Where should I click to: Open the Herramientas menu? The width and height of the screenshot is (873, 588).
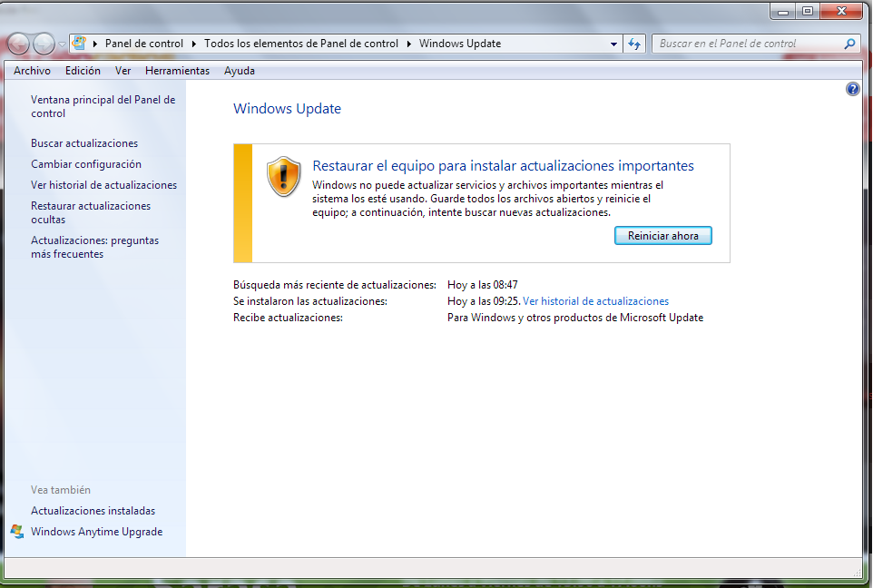pos(178,71)
